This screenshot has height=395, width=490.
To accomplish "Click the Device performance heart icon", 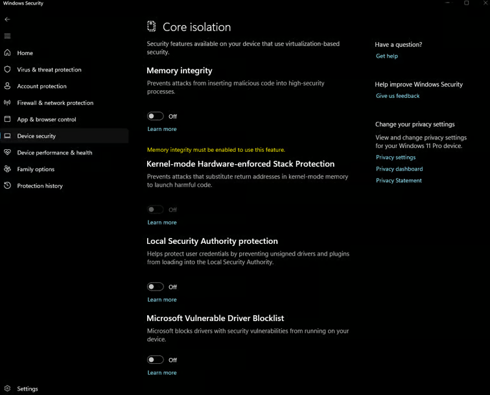I will [x=8, y=152].
